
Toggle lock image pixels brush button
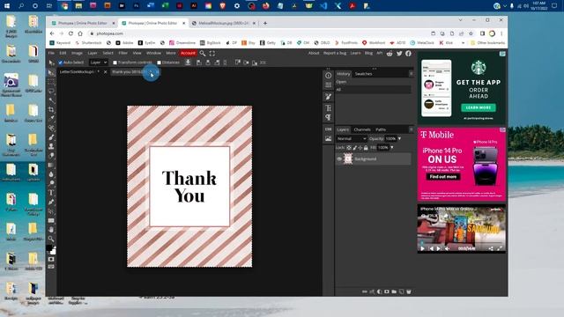coord(354,148)
